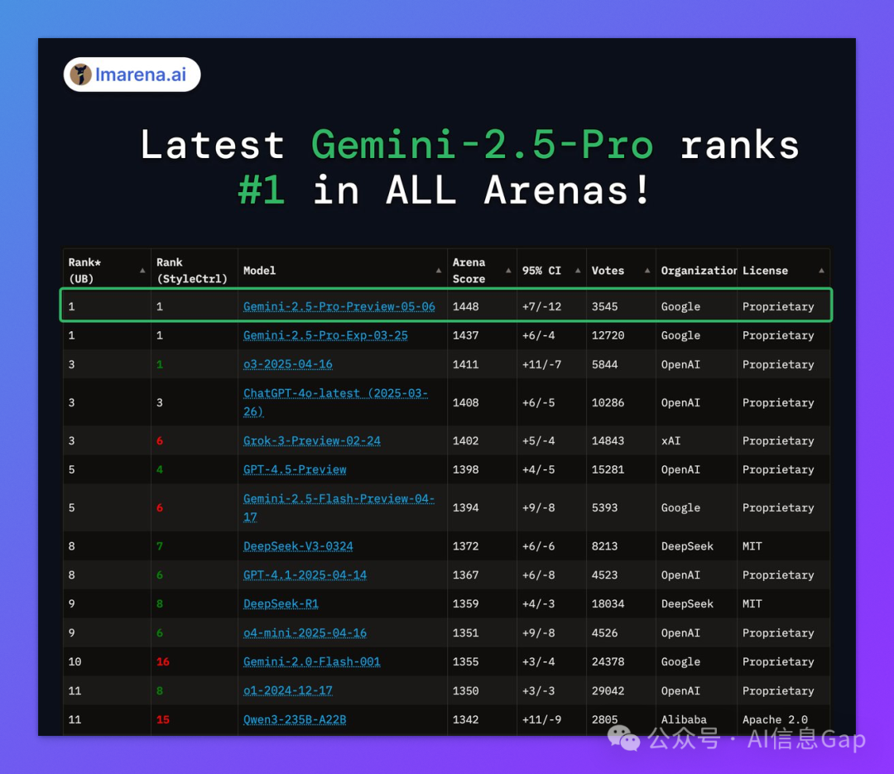Open the o3-2025-04-16 model link
This screenshot has width=894, height=774.
pyautogui.click(x=288, y=364)
